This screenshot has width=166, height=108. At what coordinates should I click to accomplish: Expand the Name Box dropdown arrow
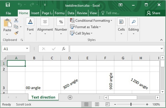(x=27, y=49)
